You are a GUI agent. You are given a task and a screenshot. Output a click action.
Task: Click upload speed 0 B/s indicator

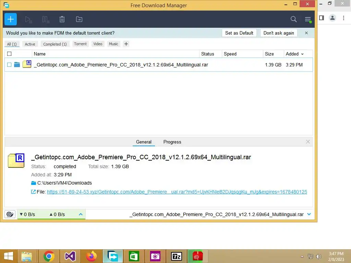click(x=57, y=214)
